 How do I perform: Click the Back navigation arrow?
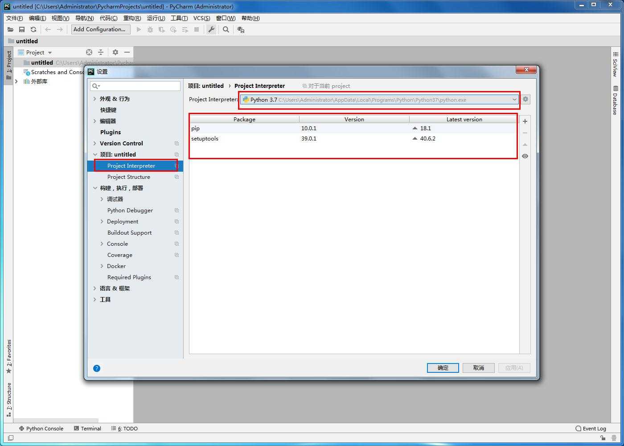click(x=48, y=29)
